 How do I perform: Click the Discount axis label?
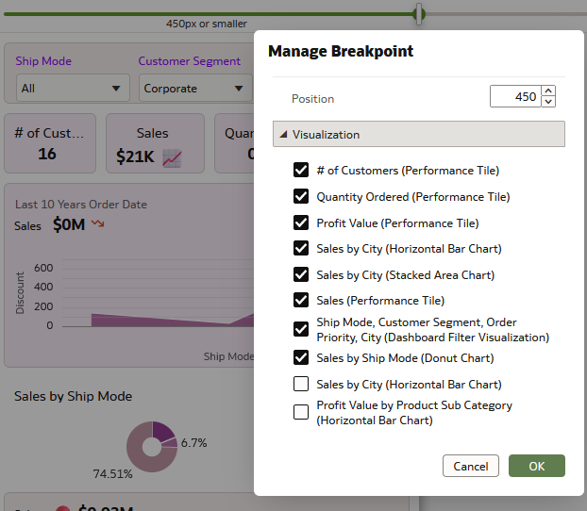pos(20,293)
